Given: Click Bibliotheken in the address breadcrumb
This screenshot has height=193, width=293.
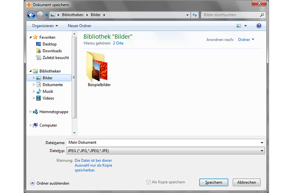Looking at the screenshot, I should (72, 15).
